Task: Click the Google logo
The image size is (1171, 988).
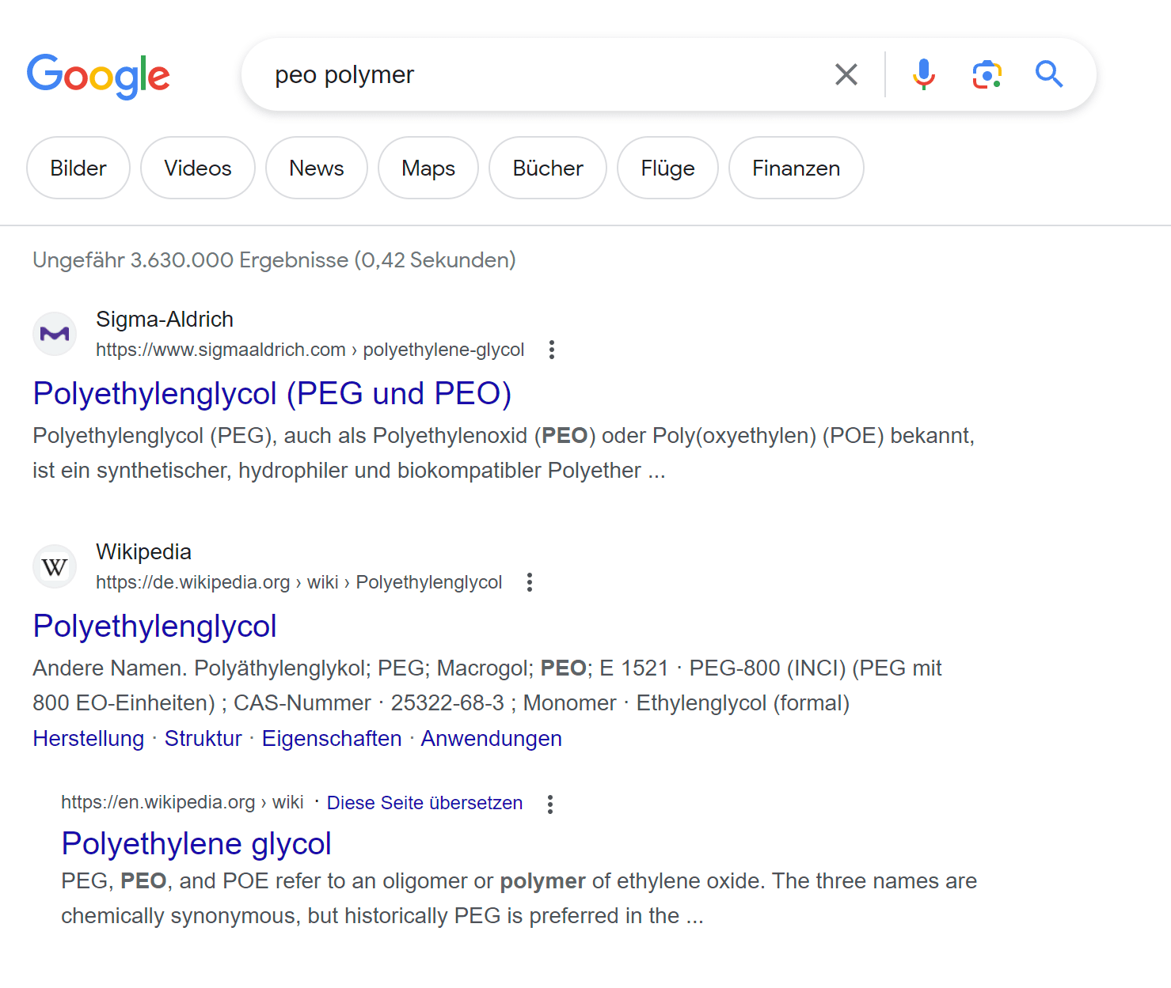Action: click(x=98, y=76)
